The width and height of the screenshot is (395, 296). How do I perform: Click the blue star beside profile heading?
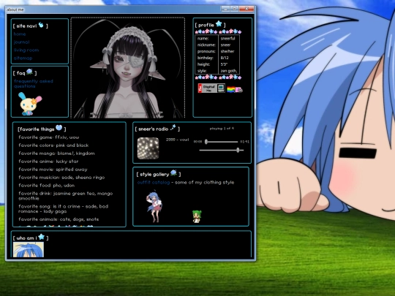[x=219, y=24]
